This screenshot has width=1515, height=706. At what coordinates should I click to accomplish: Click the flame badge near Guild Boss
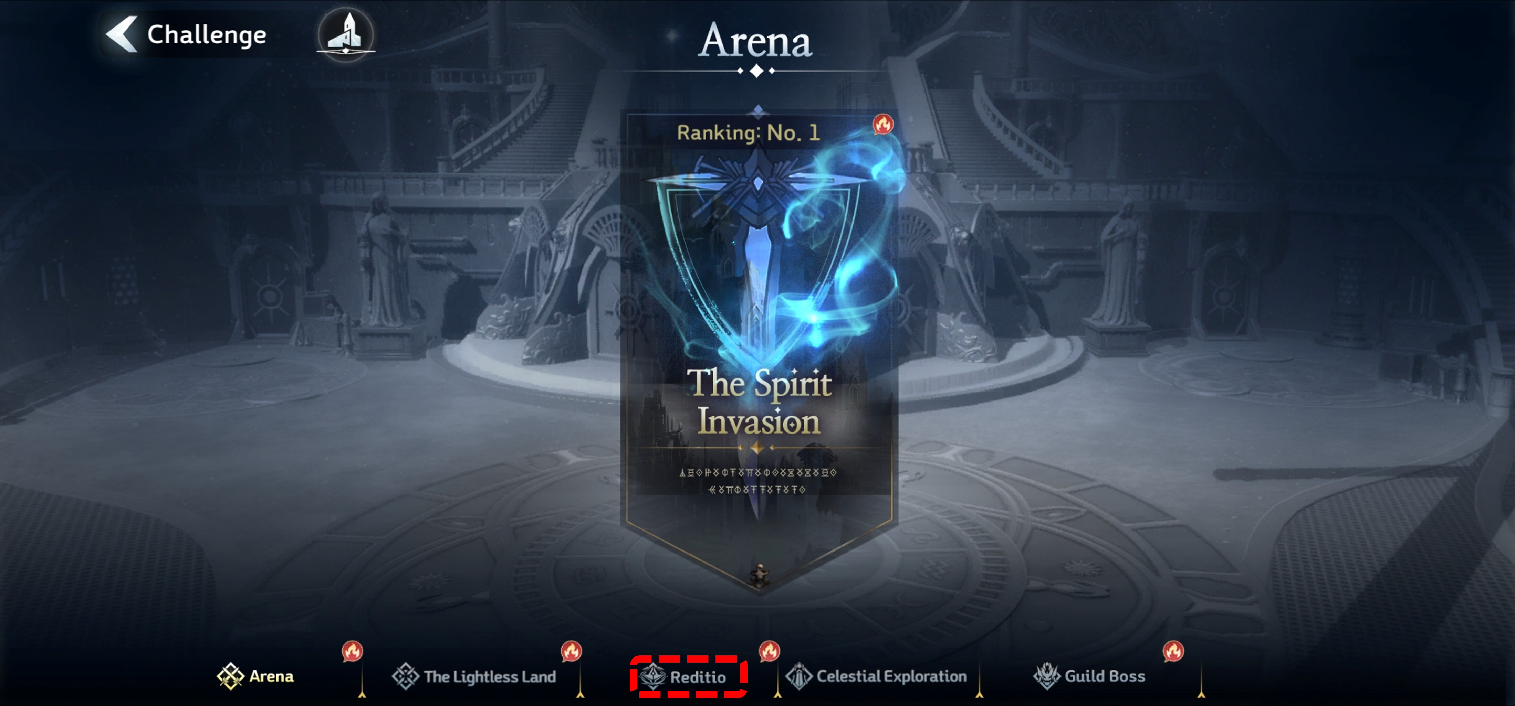[1173, 651]
